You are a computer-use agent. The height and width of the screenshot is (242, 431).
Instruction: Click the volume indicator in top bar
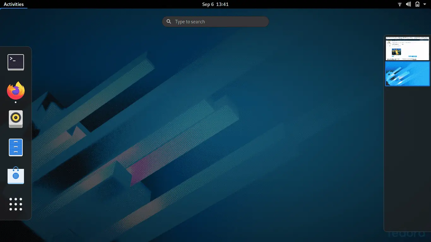pos(408,4)
